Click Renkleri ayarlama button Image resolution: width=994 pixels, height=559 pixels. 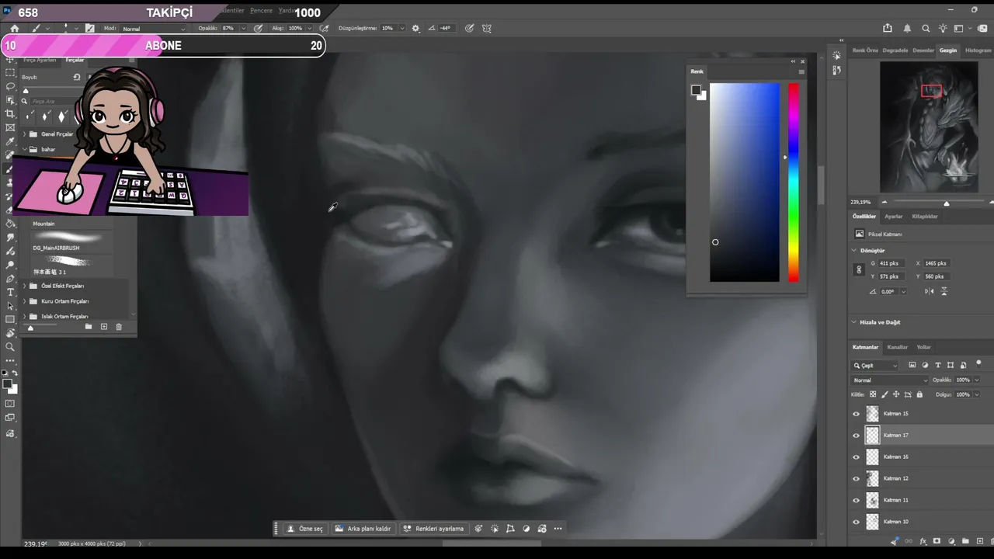[x=433, y=529]
